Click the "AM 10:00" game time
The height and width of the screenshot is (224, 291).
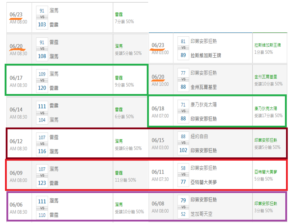[160, 84]
